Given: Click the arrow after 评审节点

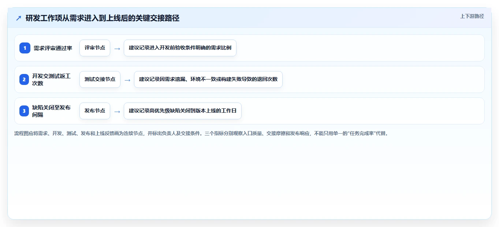Looking at the screenshot, I should pyautogui.click(x=117, y=48).
